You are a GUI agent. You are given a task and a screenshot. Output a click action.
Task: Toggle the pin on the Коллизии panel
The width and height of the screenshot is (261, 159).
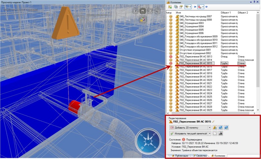pyautogui.click(x=254, y=2)
